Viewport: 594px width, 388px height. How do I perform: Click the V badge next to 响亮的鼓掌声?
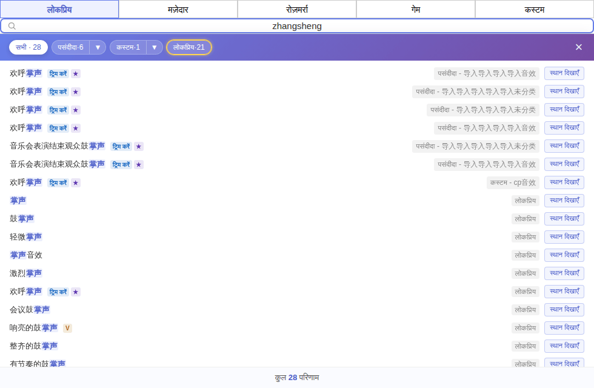coord(67,328)
